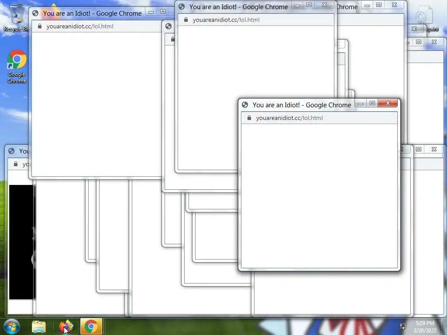447x335 pixels.
Task: Minimize the active 'You are an Idiot!' window
Action: click(361, 103)
